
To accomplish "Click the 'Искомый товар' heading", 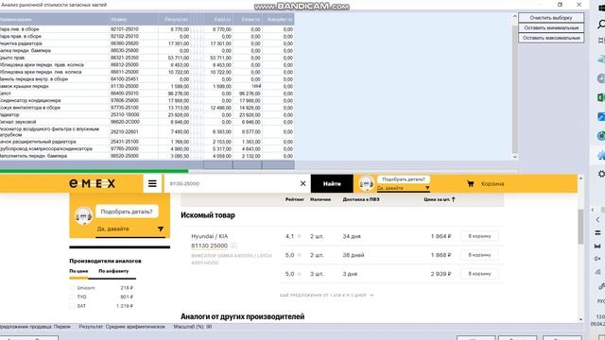I will coord(208,215).
